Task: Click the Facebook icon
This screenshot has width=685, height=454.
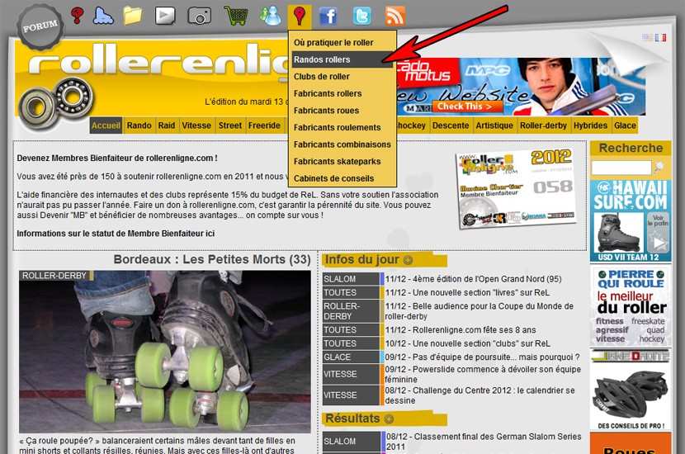Action: [x=328, y=15]
